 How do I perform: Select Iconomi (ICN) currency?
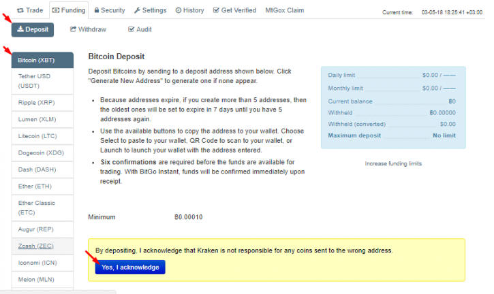(x=42, y=263)
